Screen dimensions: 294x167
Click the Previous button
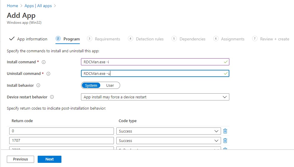pos(20,159)
